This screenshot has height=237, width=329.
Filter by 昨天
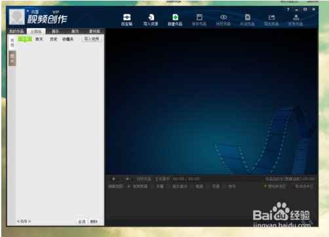click(39, 39)
